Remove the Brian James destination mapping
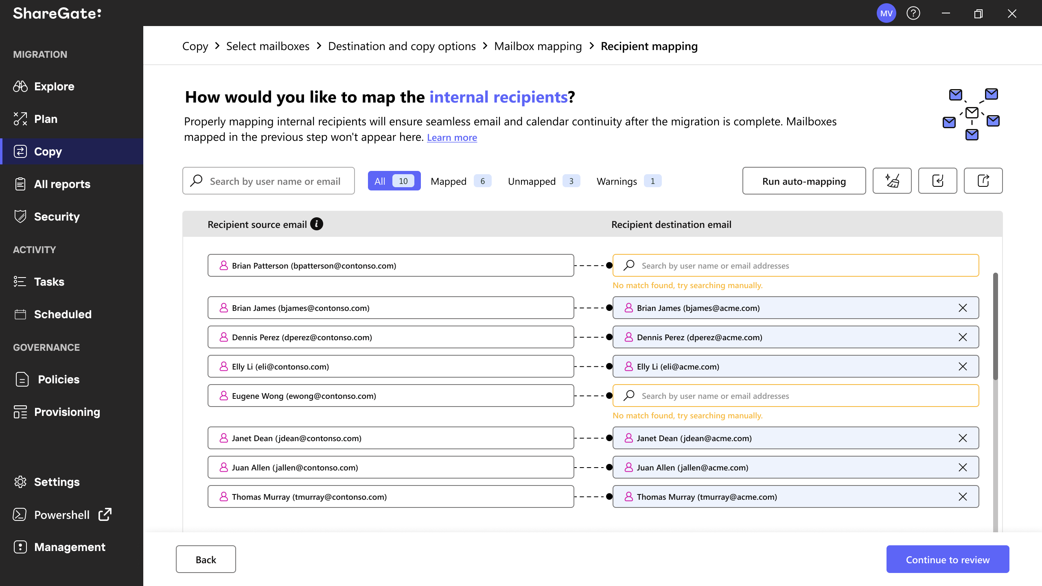Screen dimensions: 1042x586 [963, 308]
